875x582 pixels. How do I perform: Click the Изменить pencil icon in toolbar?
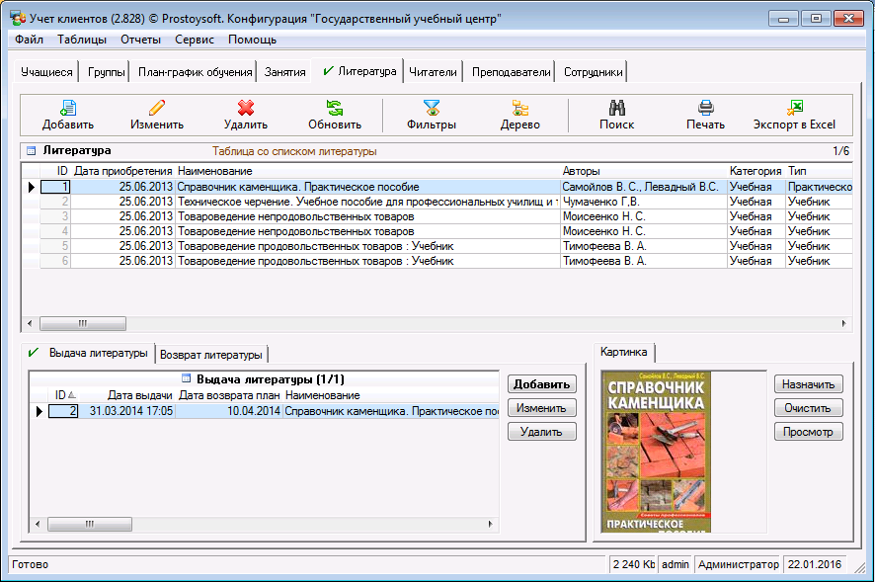click(157, 109)
